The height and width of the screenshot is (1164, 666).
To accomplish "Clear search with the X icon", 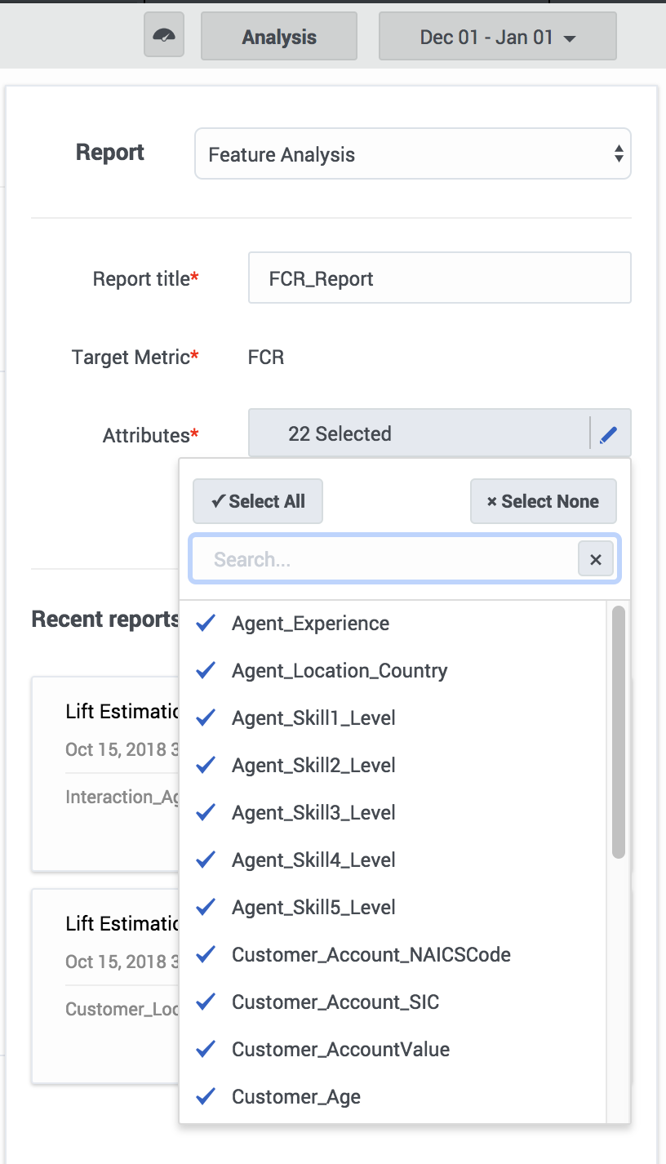I will tap(596, 559).
